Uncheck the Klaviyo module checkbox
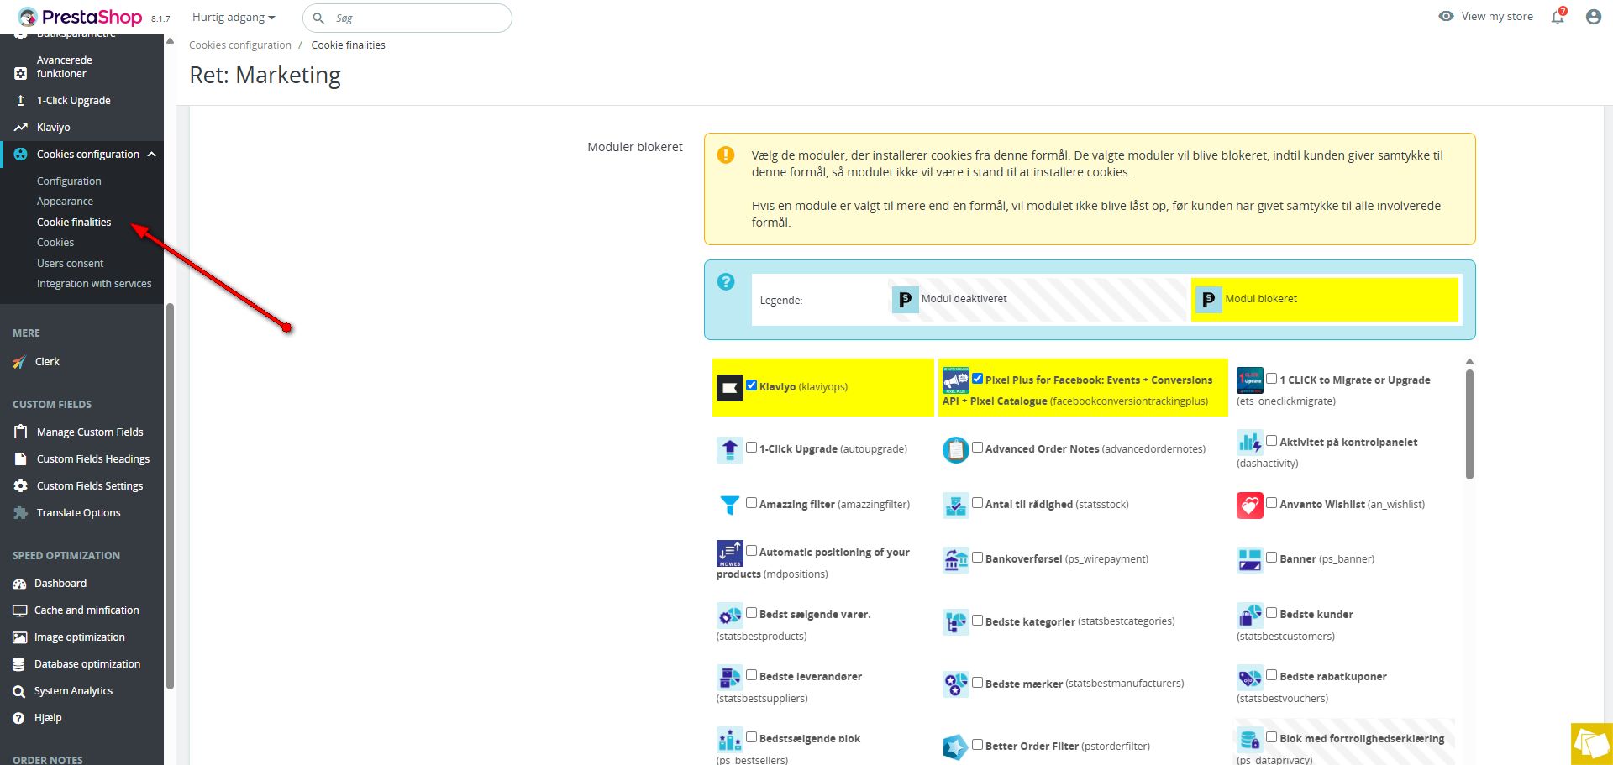This screenshot has width=1613, height=765. click(752, 385)
